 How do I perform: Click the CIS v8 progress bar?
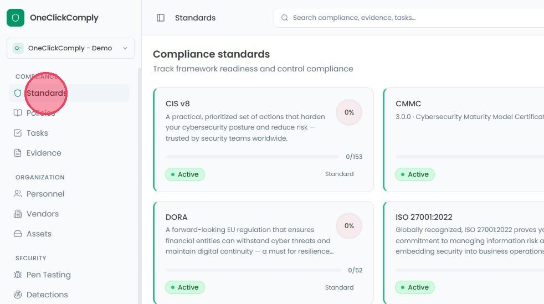(x=252, y=157)
